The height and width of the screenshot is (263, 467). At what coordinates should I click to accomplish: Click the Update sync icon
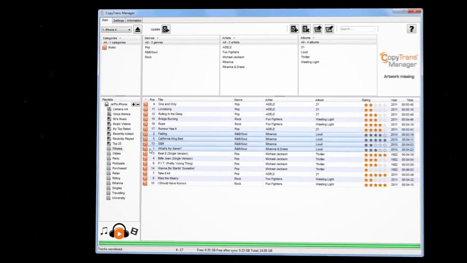click(x=166, y=30)
